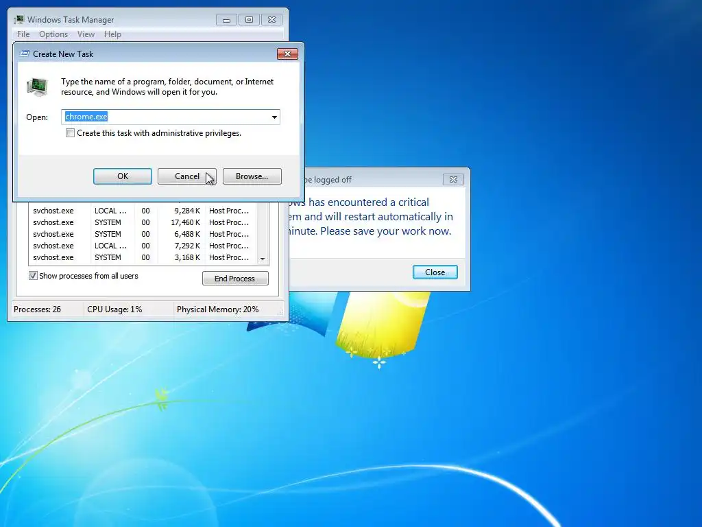Expand the Open combo box dropdown arrow
This screenshot has height=527, width=702.
click(274, 117)
